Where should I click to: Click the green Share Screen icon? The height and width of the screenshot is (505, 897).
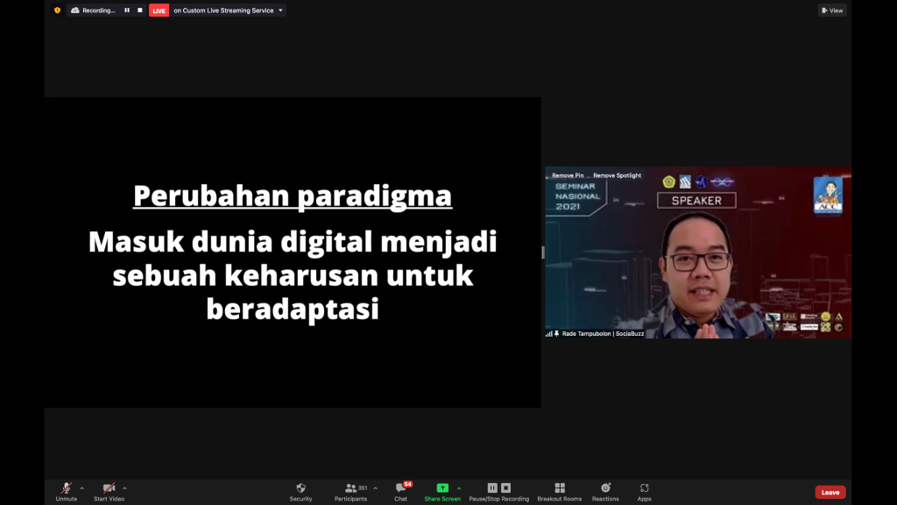(x=442, y=488)
